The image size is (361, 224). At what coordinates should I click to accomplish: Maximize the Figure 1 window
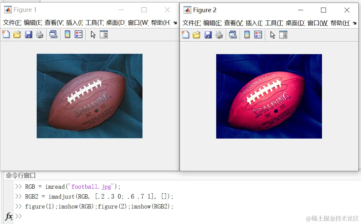coord(144,10)
